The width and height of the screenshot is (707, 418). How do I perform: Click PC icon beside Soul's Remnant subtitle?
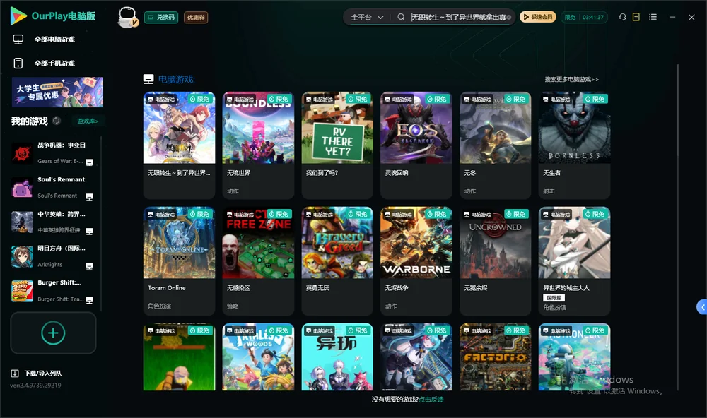coord(89,197)
